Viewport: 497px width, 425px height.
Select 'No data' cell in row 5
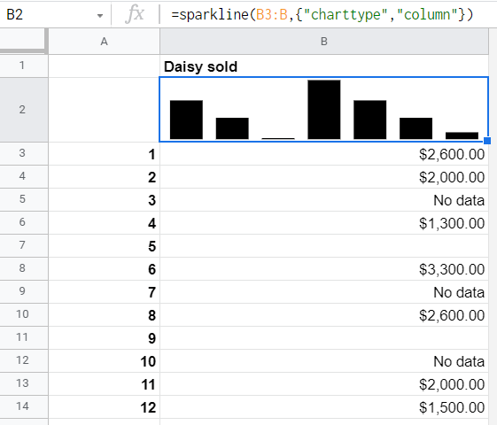coord(324,199)
